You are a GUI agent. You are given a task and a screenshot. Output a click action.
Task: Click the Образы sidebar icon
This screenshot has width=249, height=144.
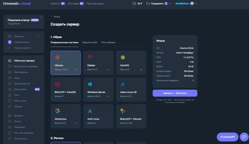point(10,106)
